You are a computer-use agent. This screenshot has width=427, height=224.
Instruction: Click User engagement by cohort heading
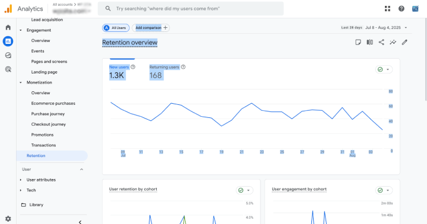299,189
